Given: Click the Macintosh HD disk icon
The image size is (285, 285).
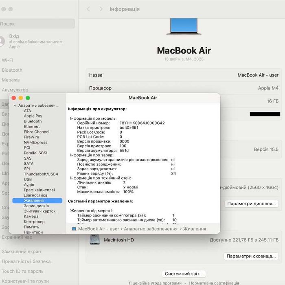Looking at the screenshot, I should tap(95, 239).
